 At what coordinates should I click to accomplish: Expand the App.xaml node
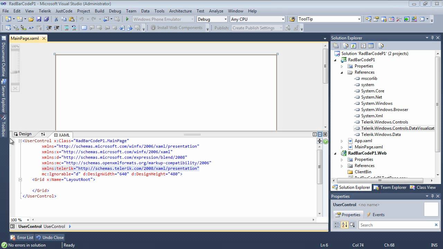click(x=342, y=141)
